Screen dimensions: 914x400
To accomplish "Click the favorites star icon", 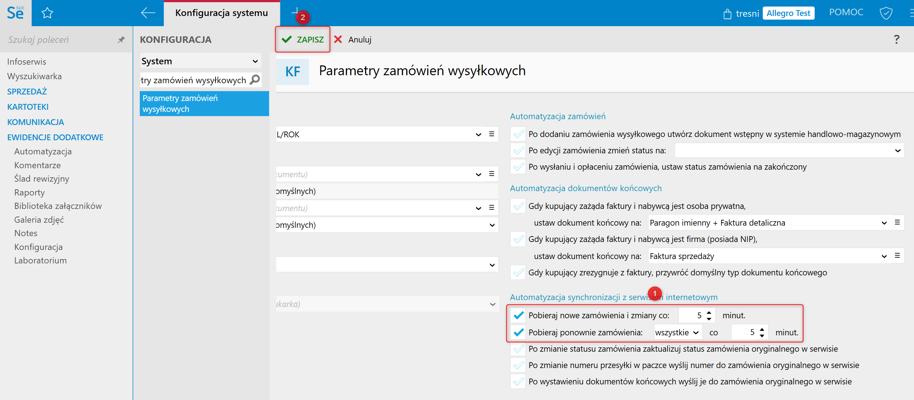I will (x=47, y=13).
